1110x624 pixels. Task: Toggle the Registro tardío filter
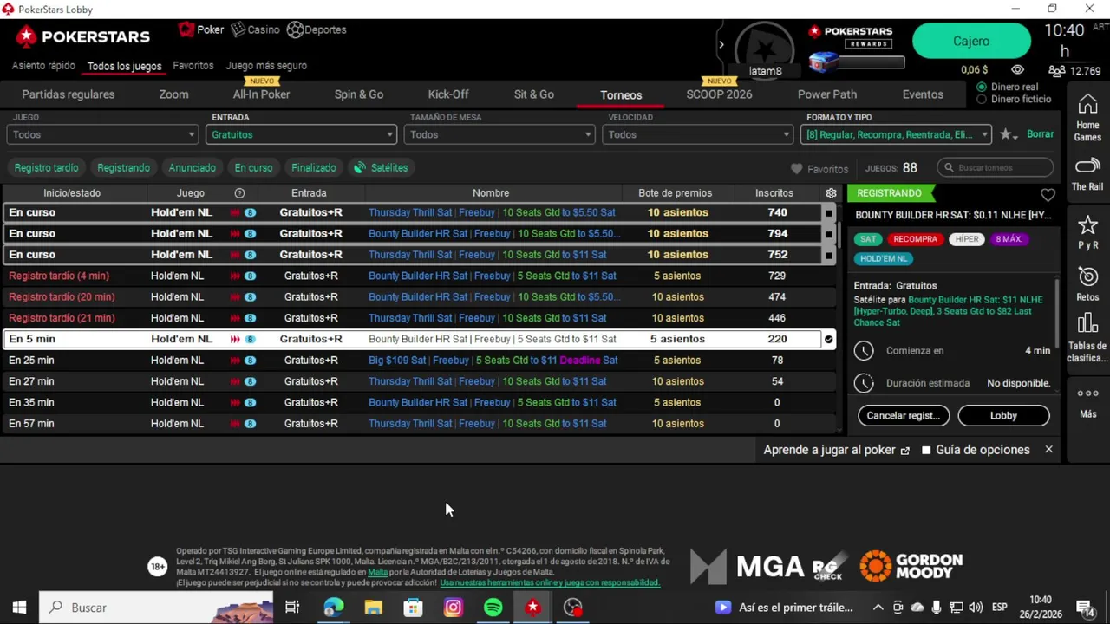coord(46,167)
